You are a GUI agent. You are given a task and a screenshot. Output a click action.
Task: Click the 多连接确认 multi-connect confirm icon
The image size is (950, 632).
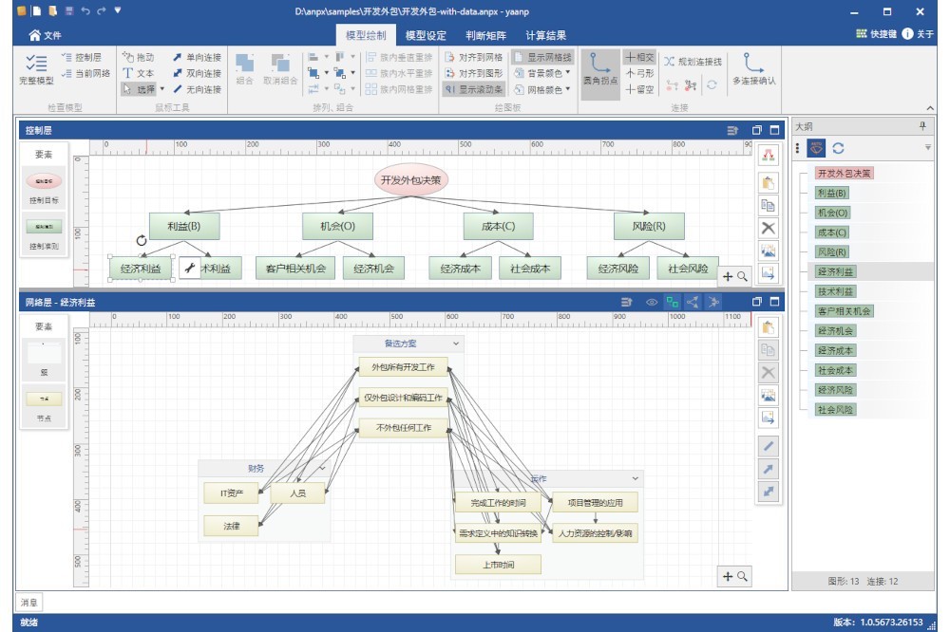coord(753,68)
